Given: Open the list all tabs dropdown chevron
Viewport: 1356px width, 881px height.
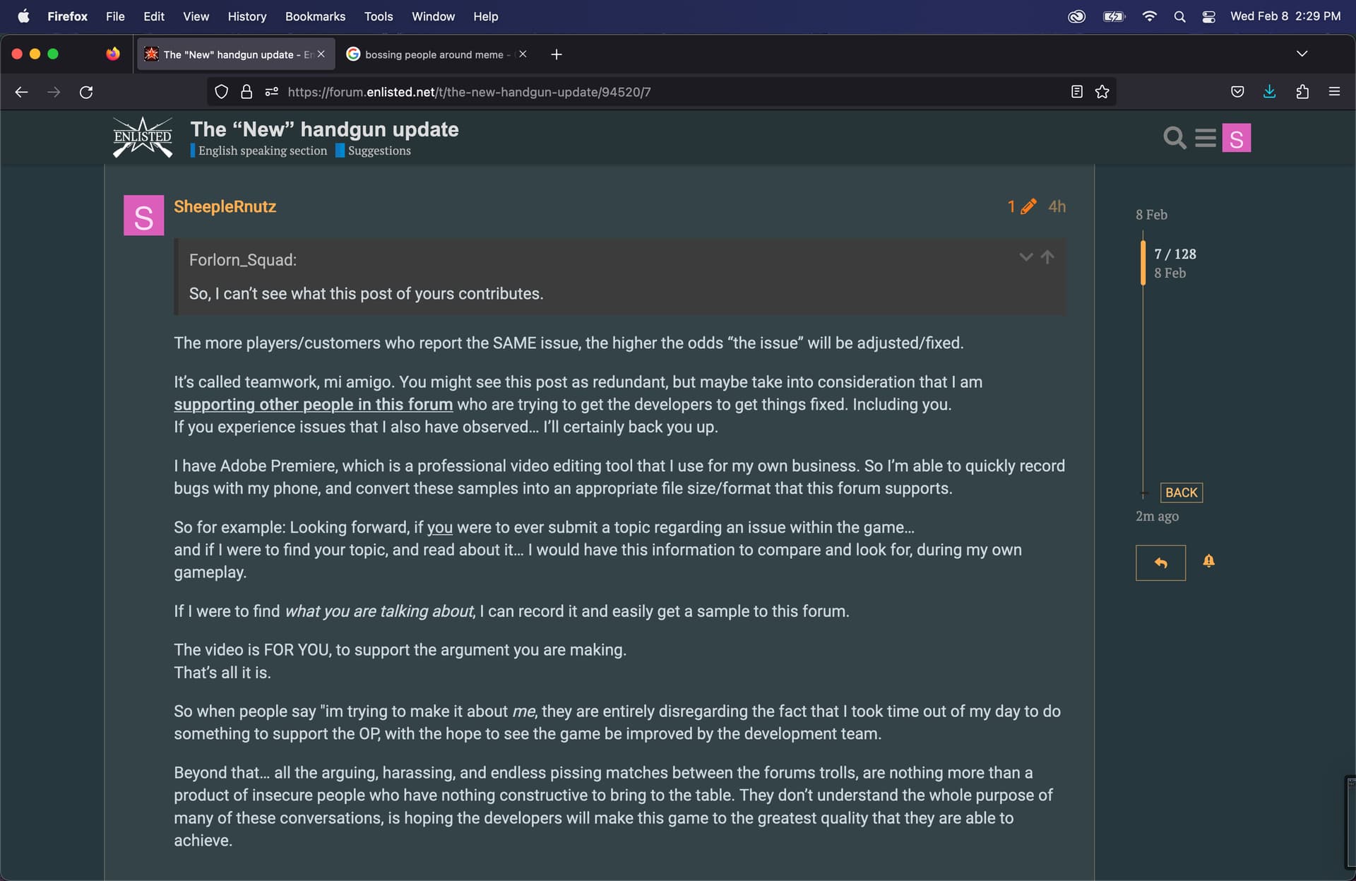Looking at the screenshot, I should tap(1302, 54).
